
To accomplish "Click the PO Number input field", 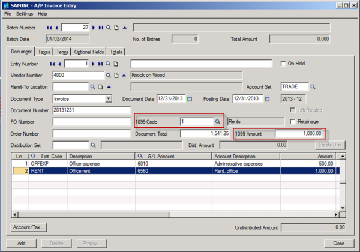I will [92, 122].
